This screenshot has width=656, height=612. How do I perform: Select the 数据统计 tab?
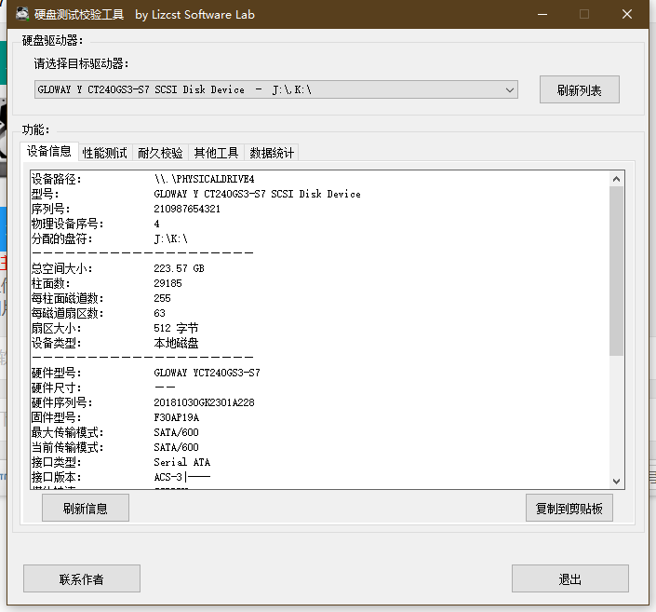coord(272,153)
